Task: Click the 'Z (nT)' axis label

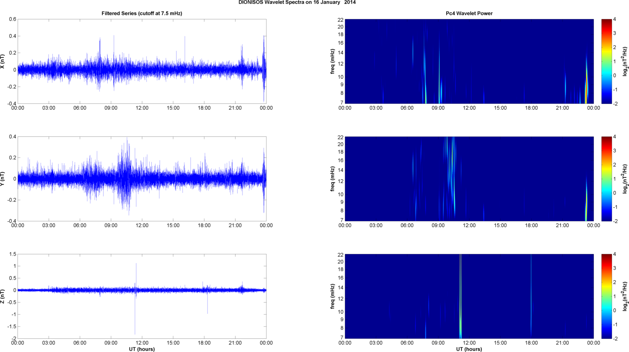Action: 2,296
